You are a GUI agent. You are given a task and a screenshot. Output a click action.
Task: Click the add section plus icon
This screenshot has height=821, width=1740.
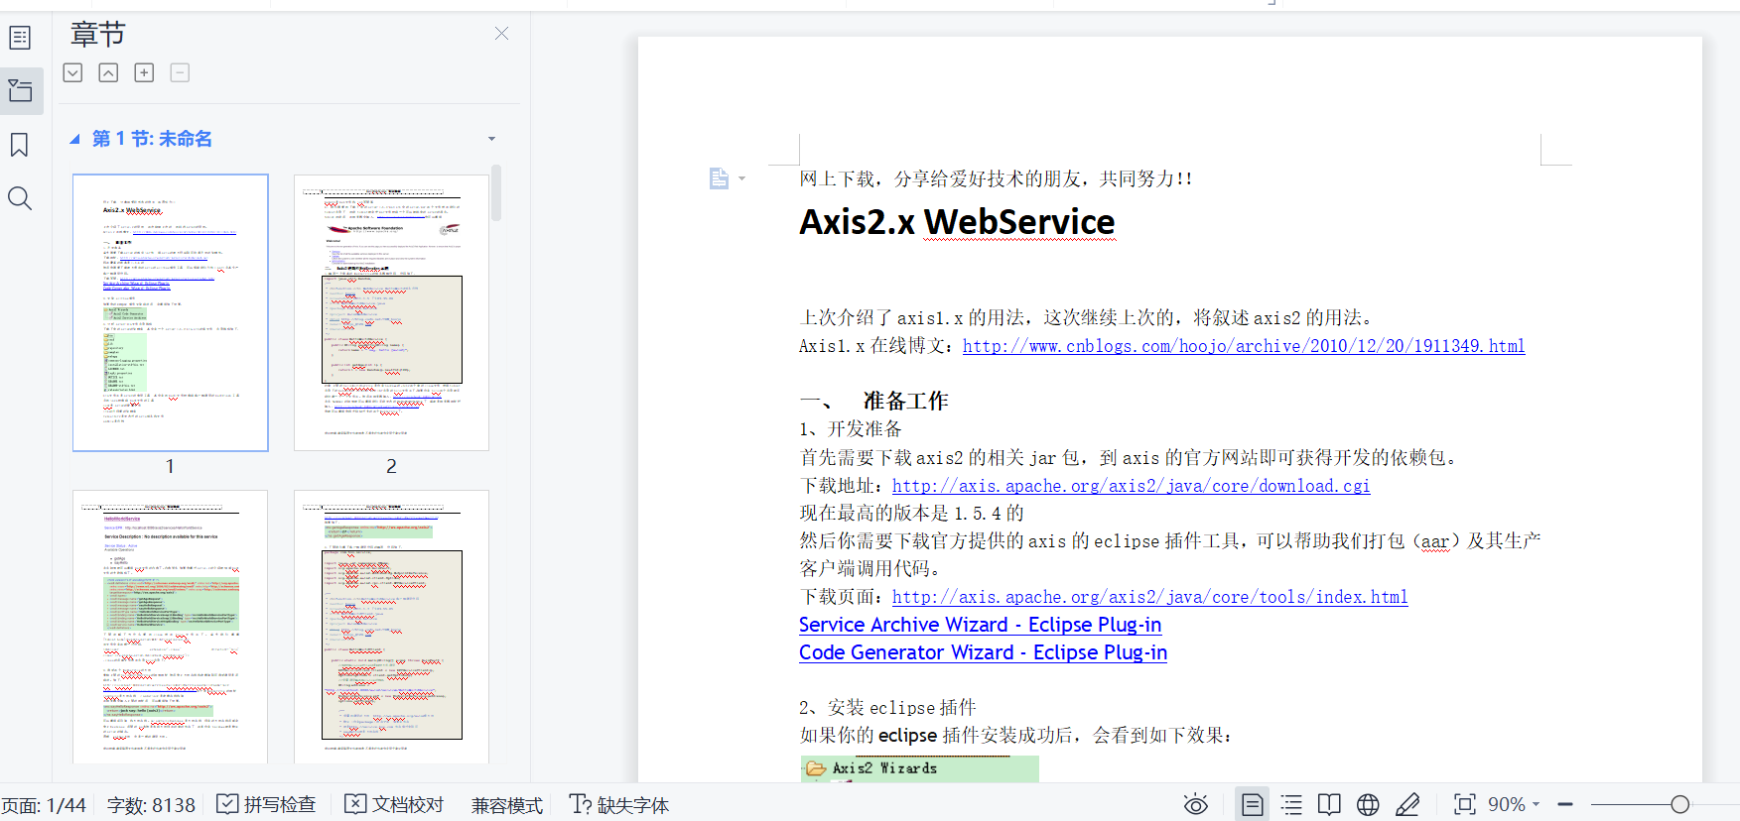[144, 72]
